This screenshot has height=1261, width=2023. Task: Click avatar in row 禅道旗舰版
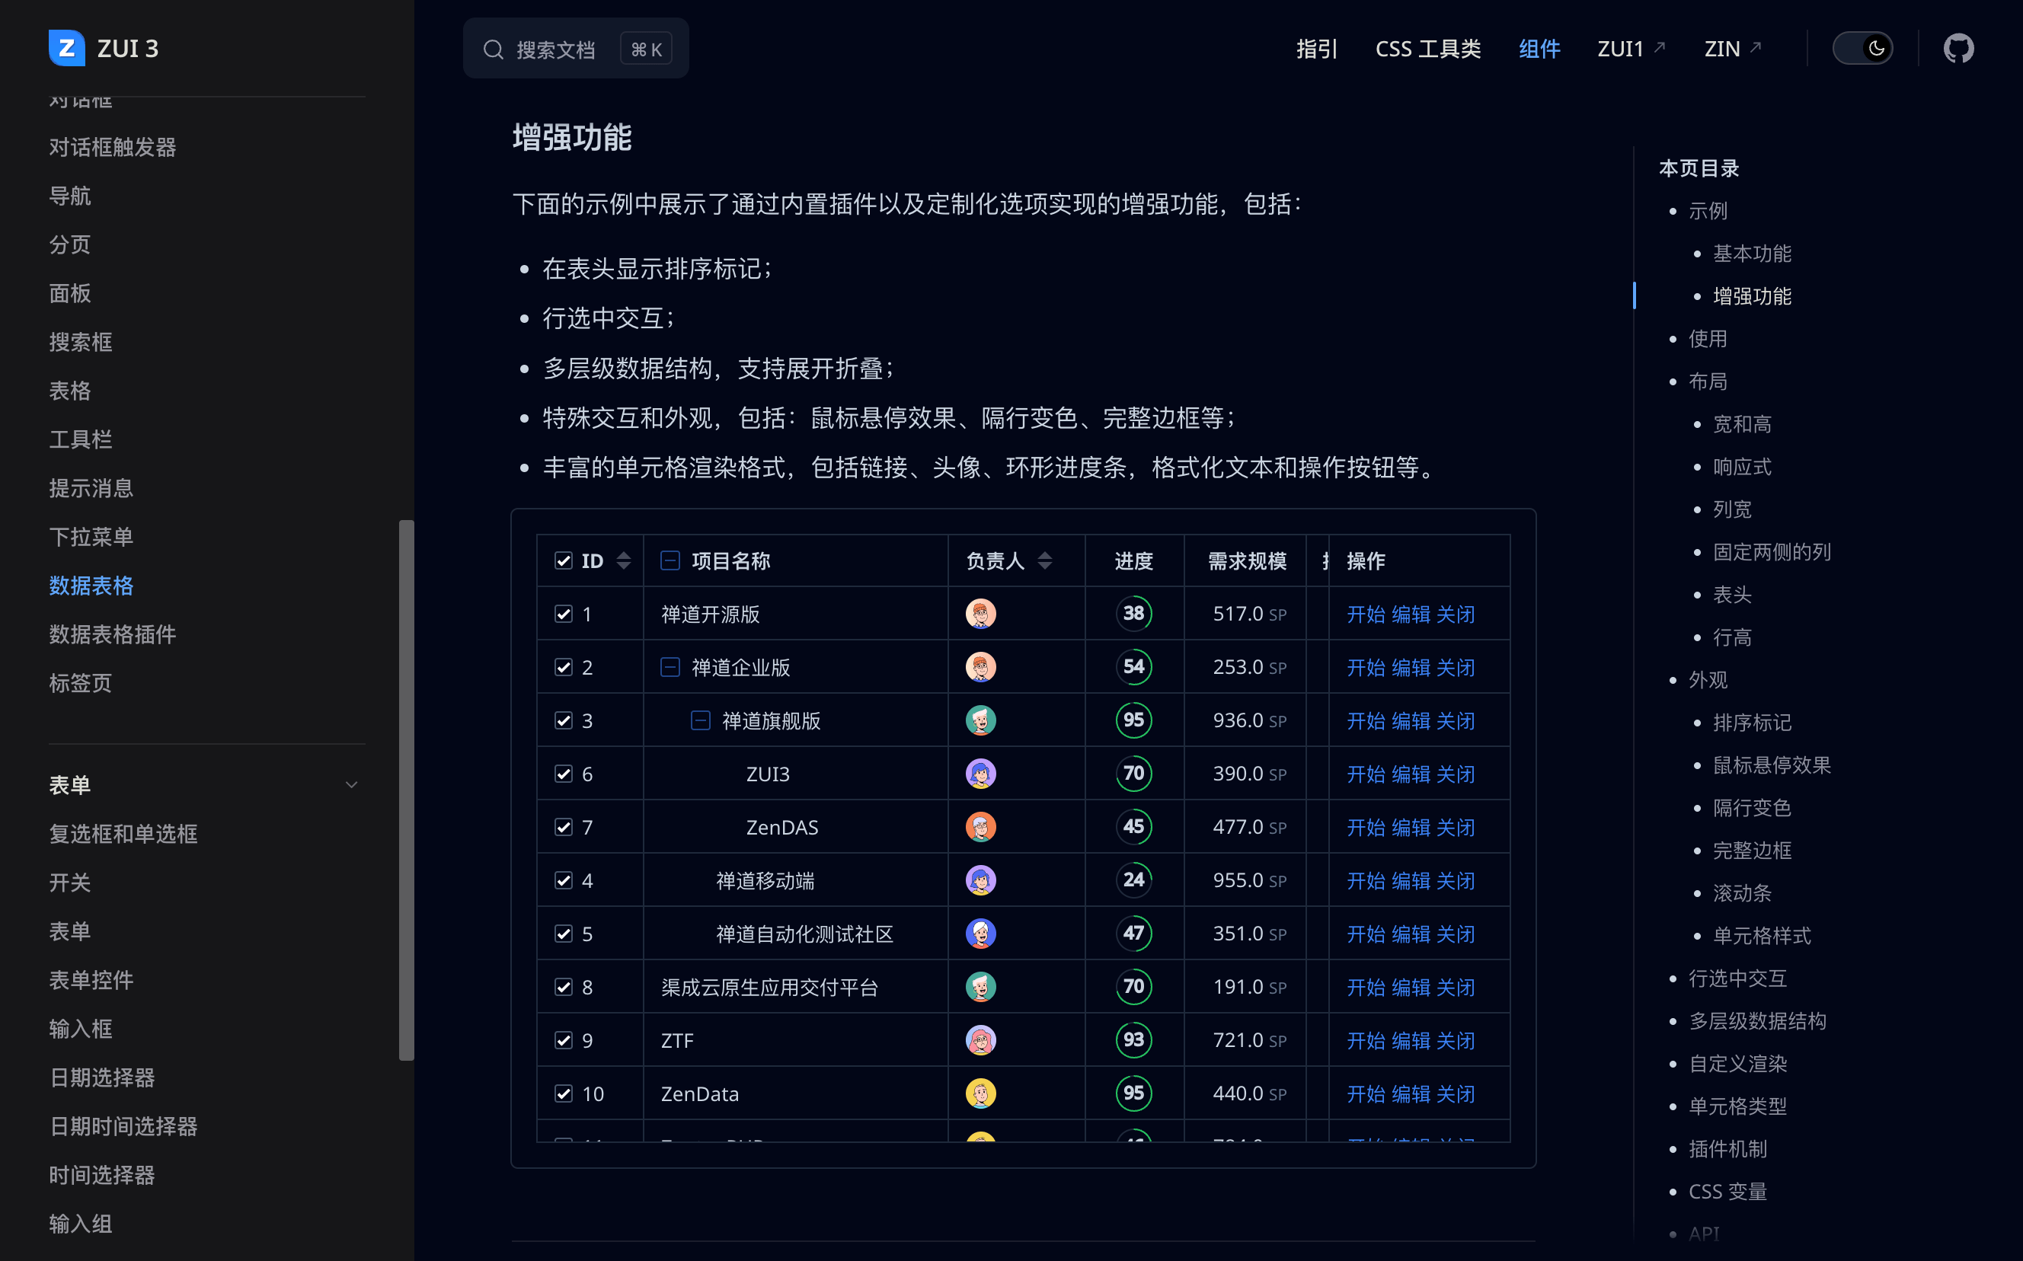(980, 720)
